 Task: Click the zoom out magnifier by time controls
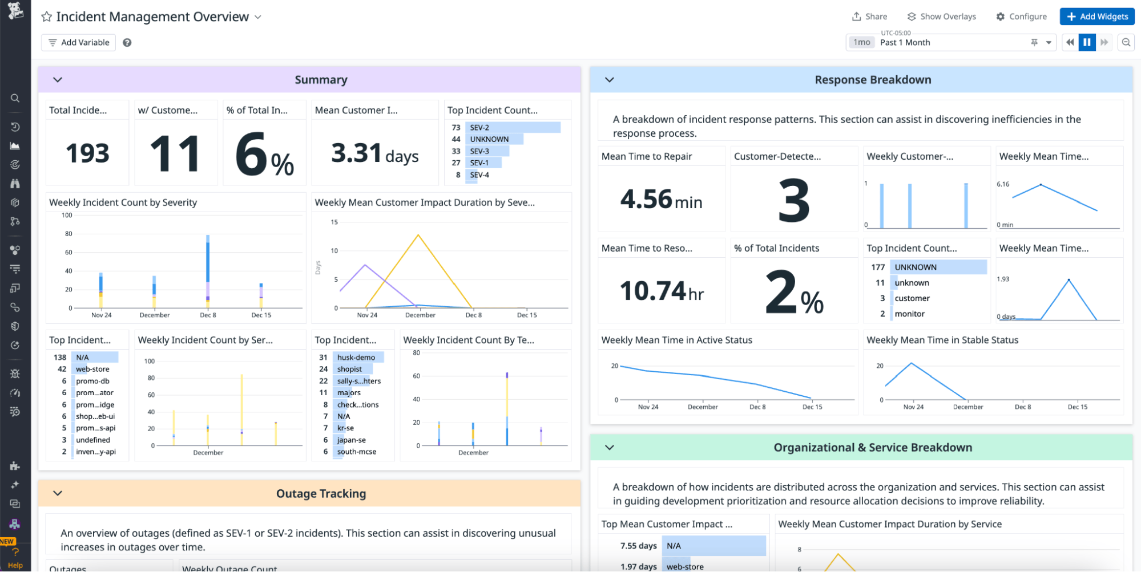tap(1126, 43)
